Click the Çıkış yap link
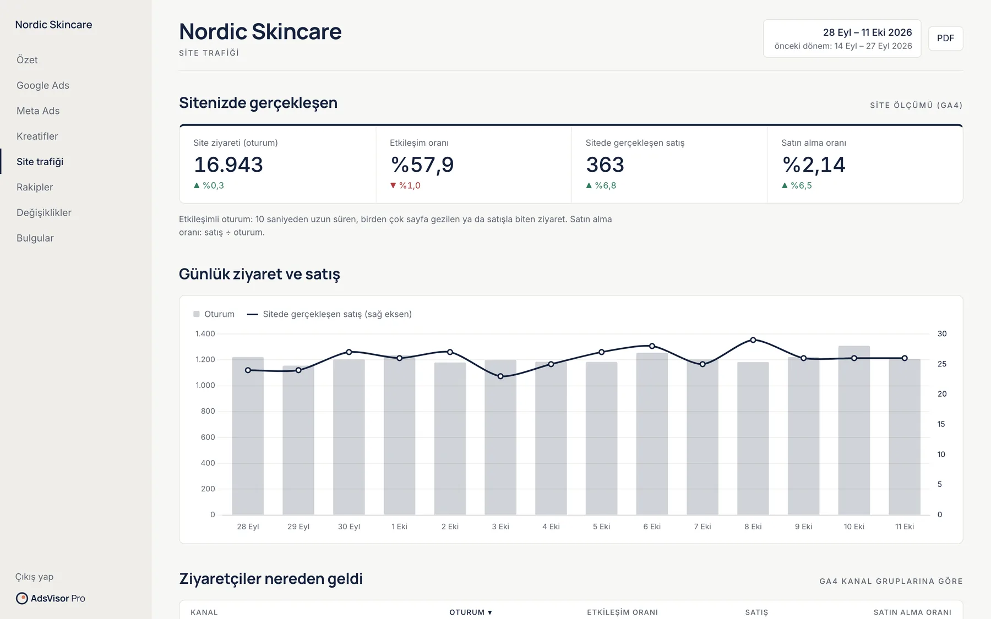Viewport: 991px width, 619px height. click(x=34, y=577)
